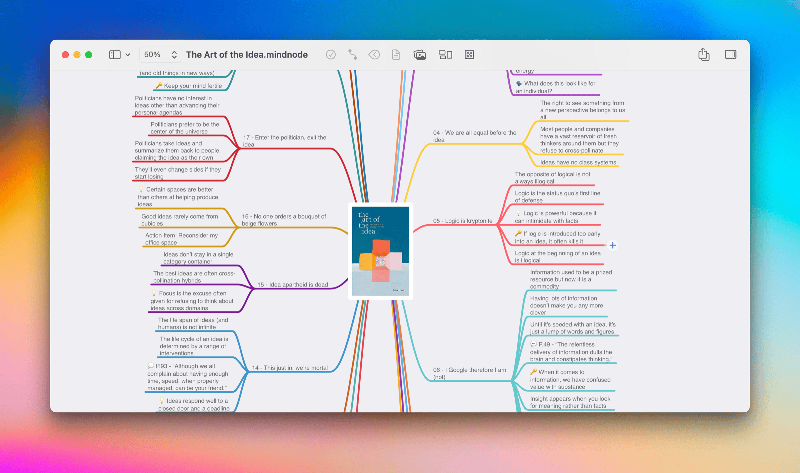The height and width of the screenshot is (473, 800).
Task: Select the book cover central node
Action: click(x=380, y=251)
